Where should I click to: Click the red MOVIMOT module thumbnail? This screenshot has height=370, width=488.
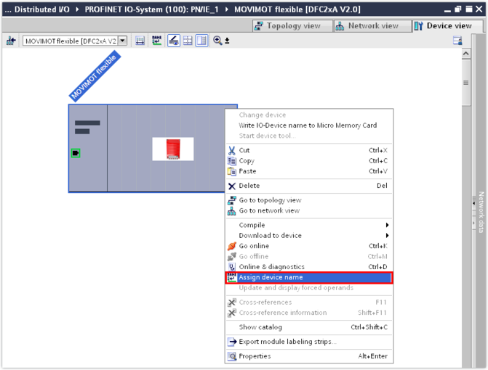coord(173,149)
